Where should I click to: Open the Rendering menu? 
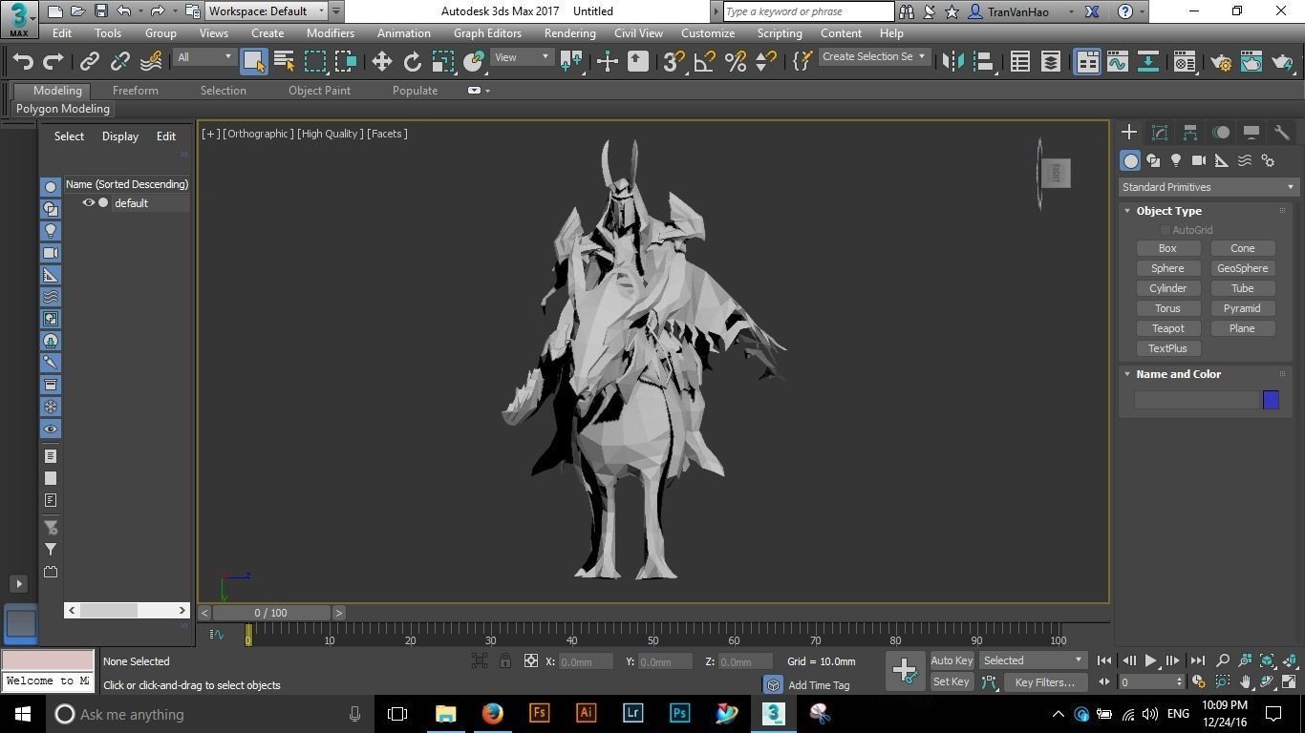[569, 32]
